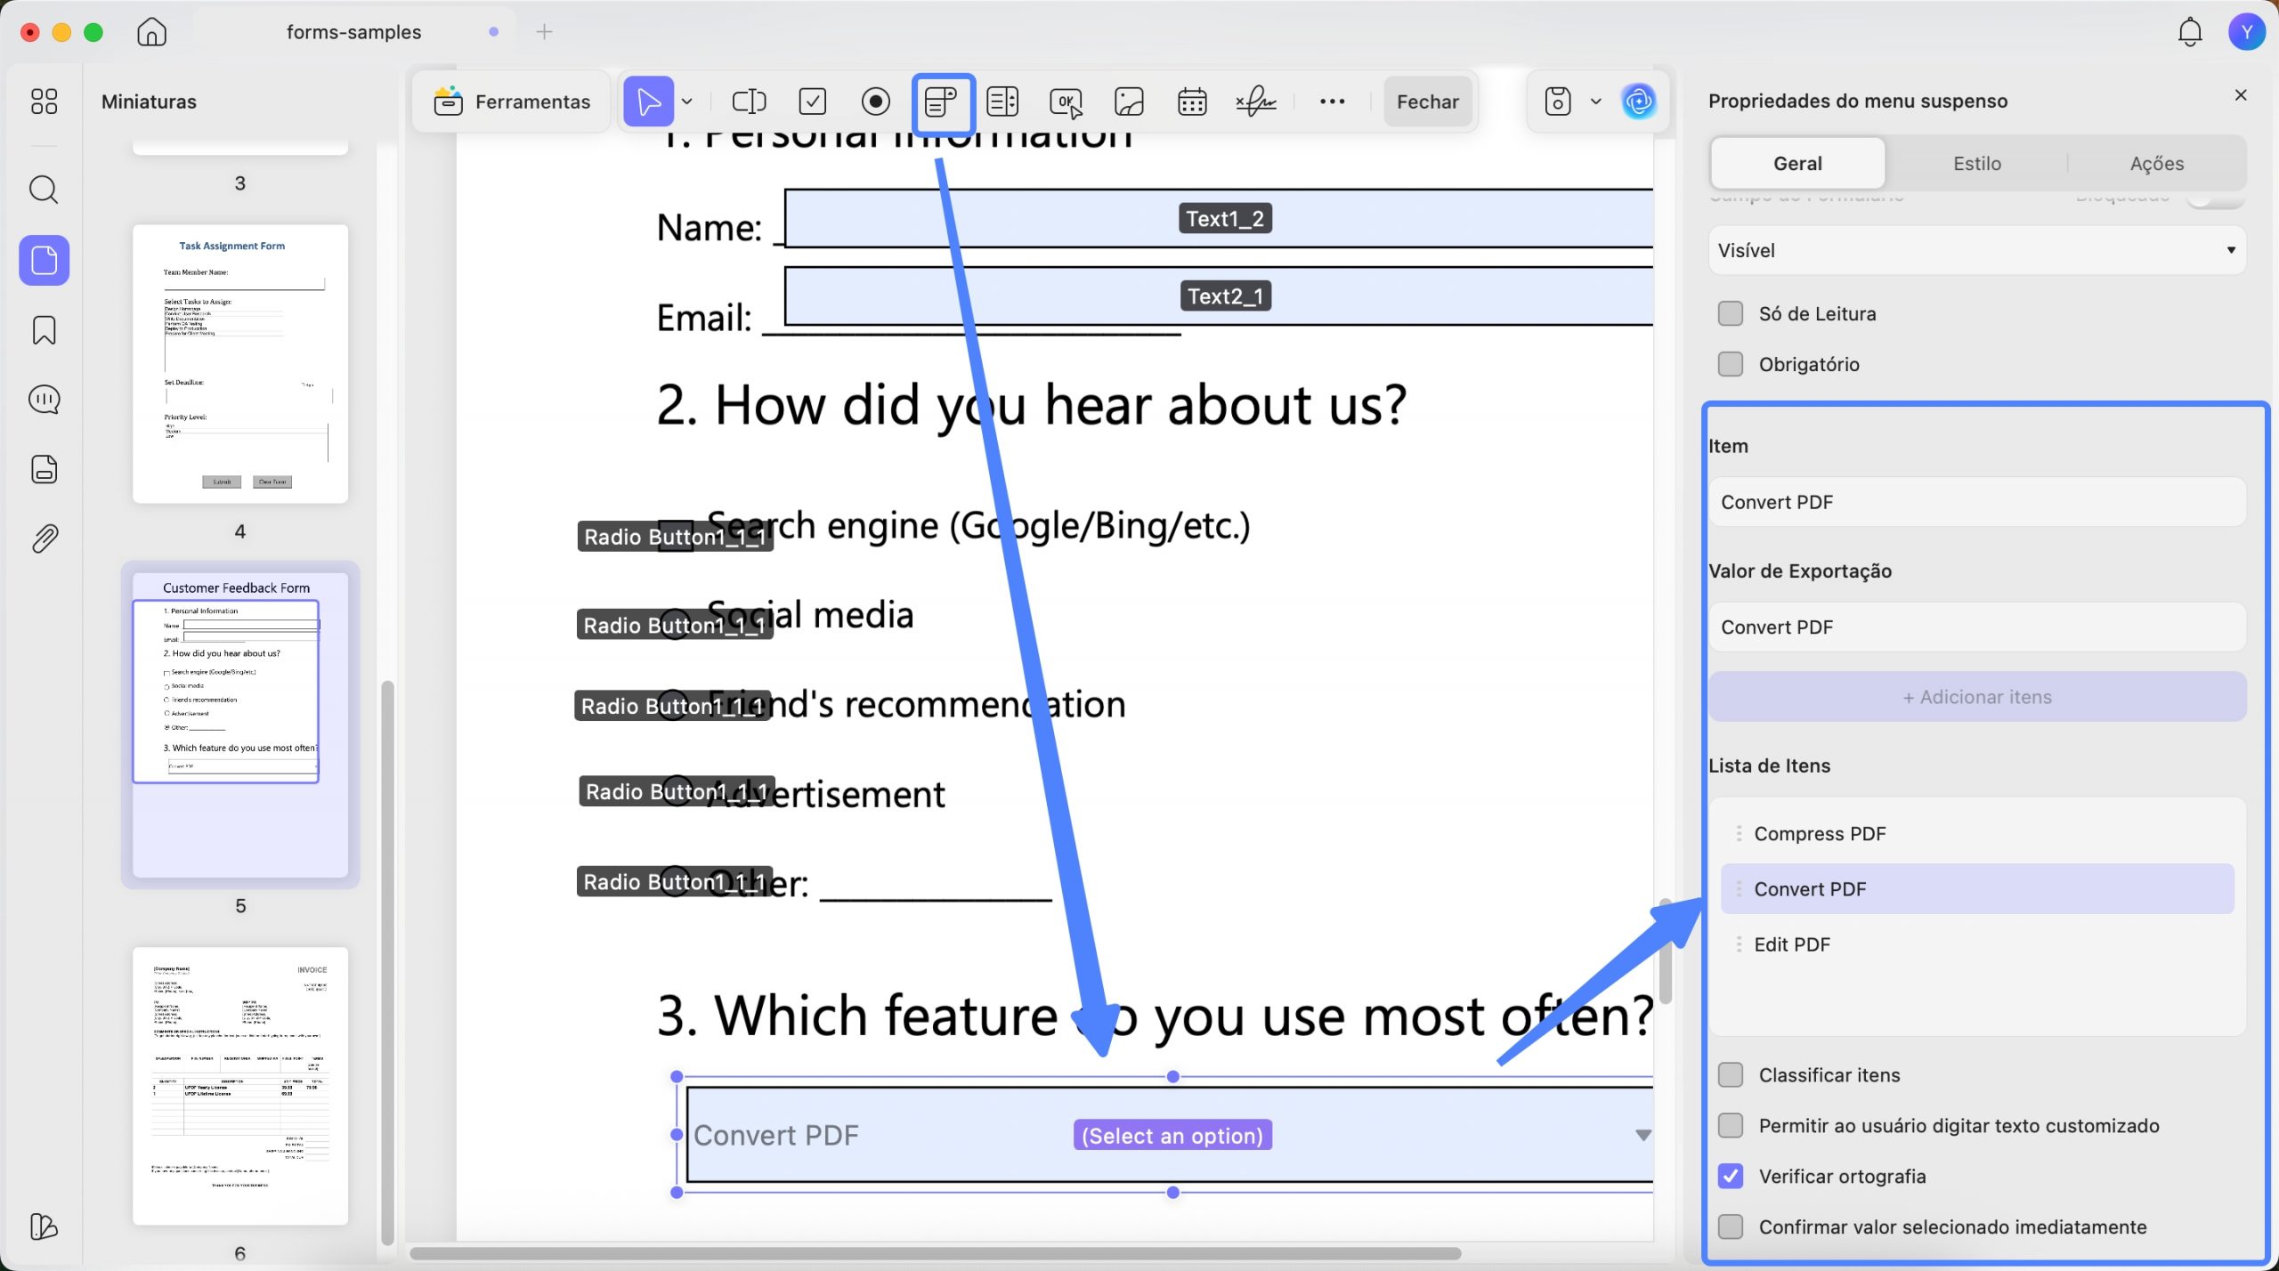Open the home screen icon

pyautogui.click(x=151, y=32)
